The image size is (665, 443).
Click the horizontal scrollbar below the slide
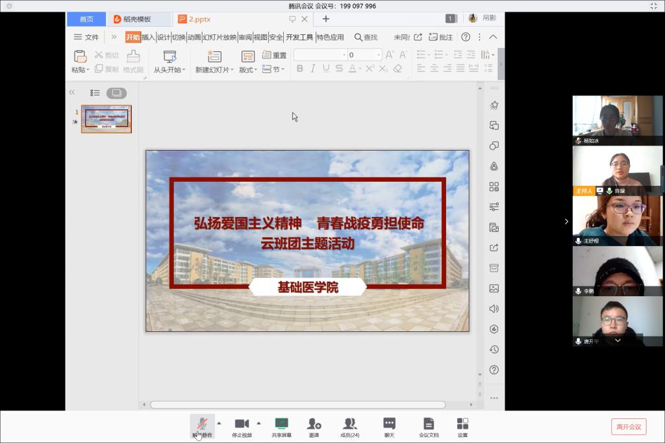297,405
